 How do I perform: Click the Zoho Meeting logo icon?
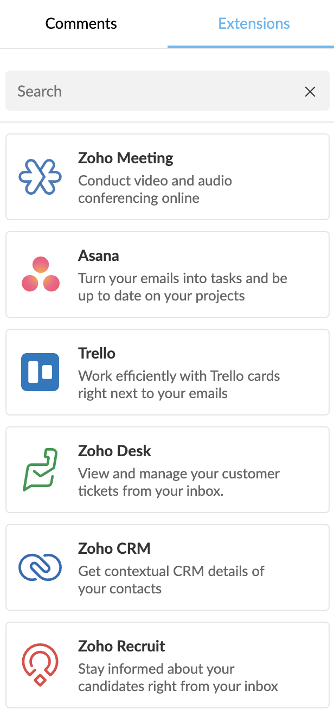pos(40,177)
